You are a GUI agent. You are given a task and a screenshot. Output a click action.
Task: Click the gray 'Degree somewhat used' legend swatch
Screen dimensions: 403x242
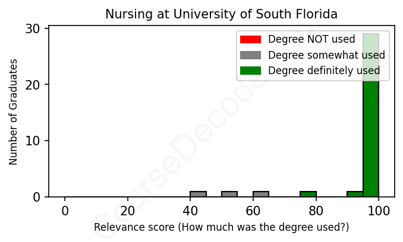[x=250, y=55]
